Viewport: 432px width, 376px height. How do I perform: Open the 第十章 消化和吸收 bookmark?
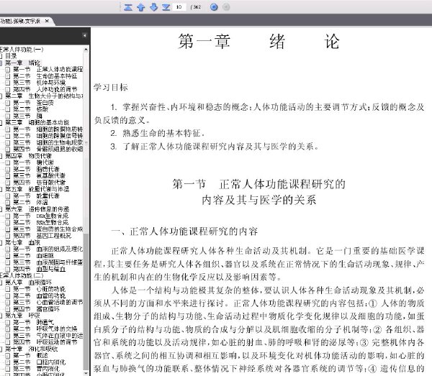point(32,349)
